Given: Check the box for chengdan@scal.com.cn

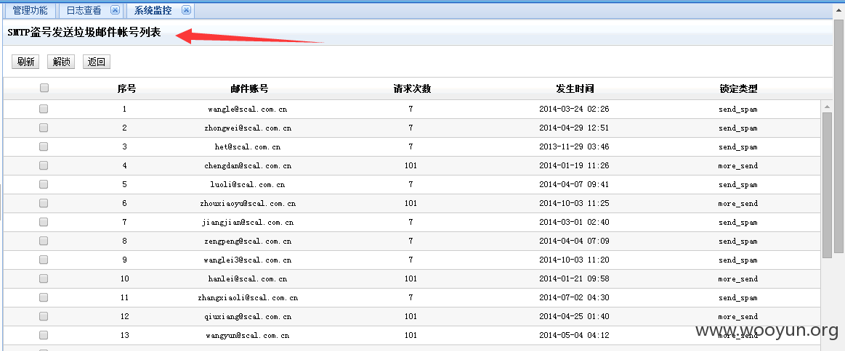Looking at the screenshot, I should tap(44, 165).
